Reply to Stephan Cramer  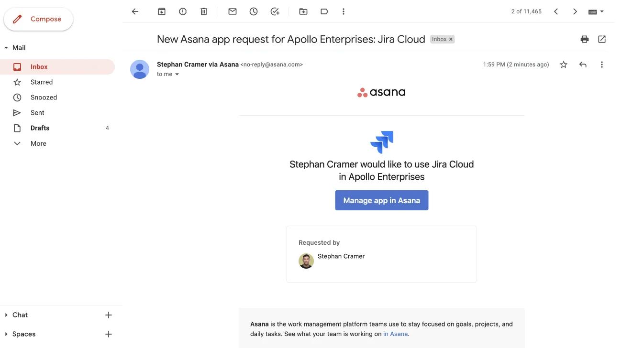pyautogui.click(x=582, y=64)
